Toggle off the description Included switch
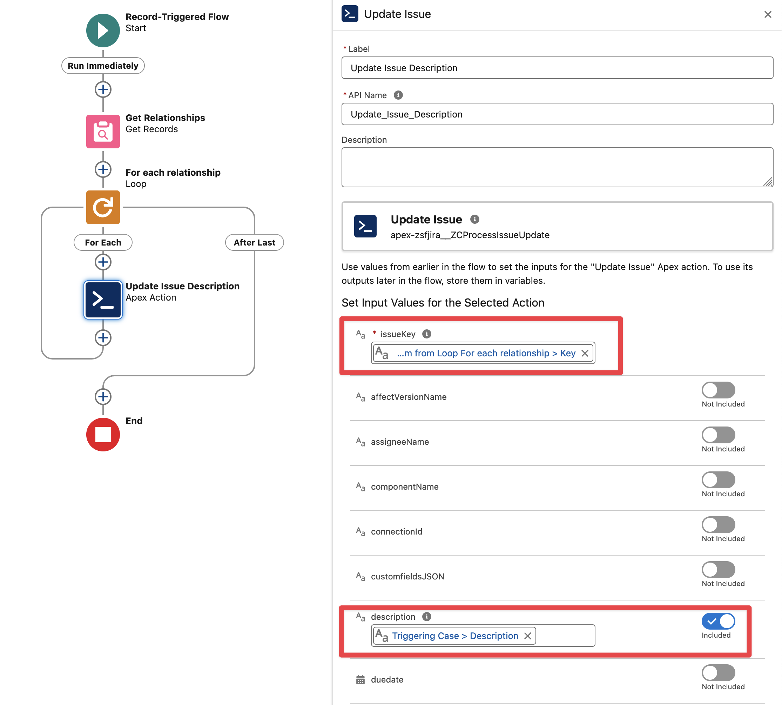 pyautogui.click(x=718, y=621)
